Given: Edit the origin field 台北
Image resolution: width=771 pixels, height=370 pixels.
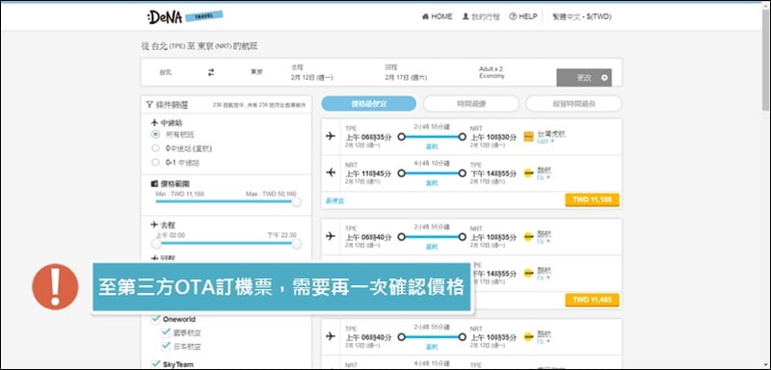Looking at the screenshot, I should click(x=165, y=72).
